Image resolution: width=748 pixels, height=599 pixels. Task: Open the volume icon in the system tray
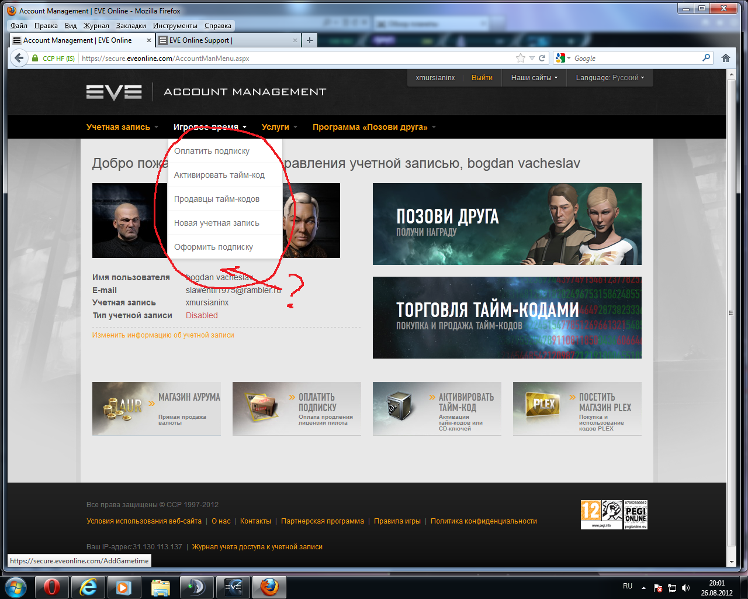(686, 588)
